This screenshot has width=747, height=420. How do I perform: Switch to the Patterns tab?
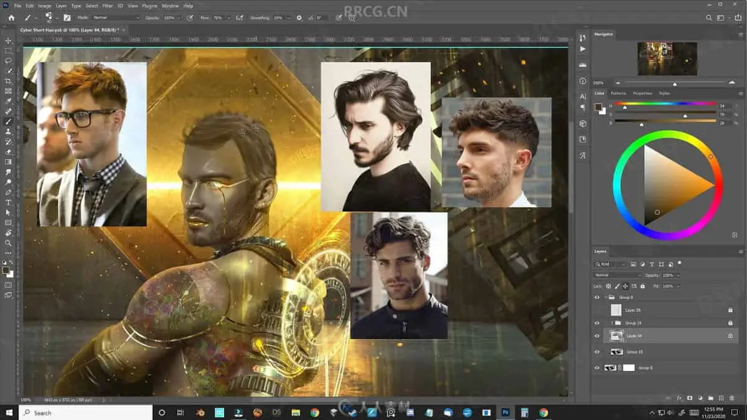point(618,93)
